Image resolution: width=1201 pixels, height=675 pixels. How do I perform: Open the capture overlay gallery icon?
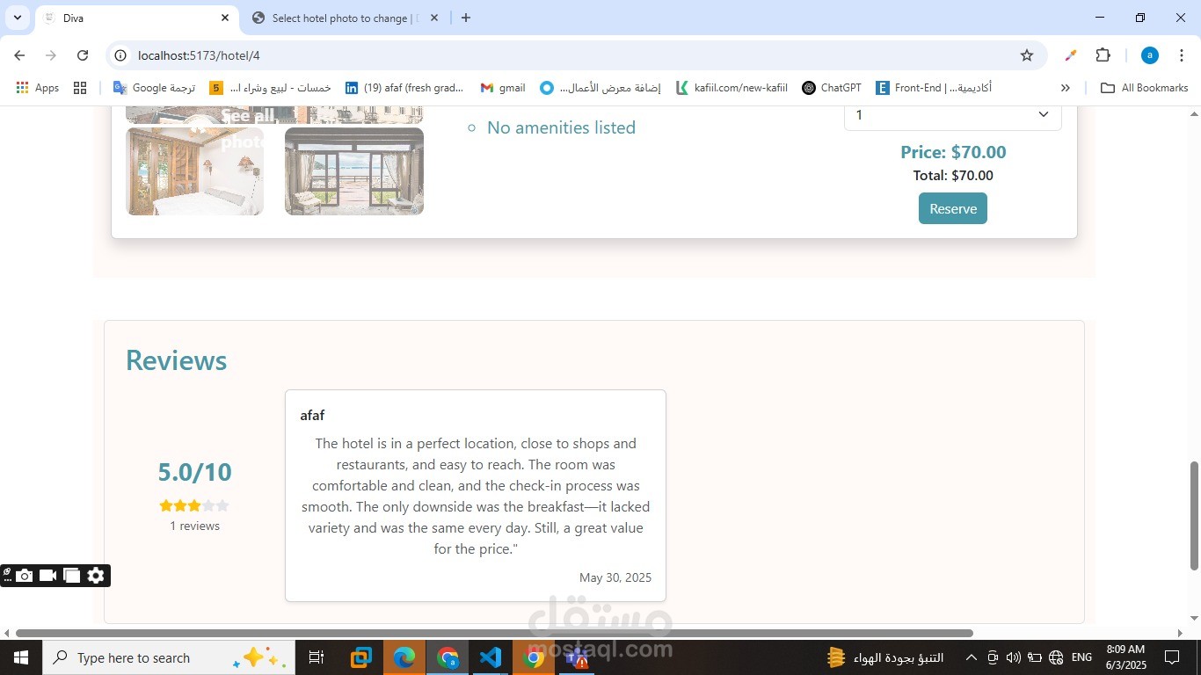[x=72, y=576]
